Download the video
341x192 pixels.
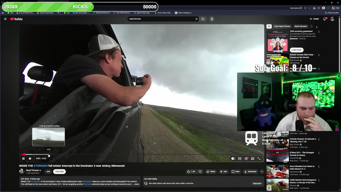[x=250, y=171]
